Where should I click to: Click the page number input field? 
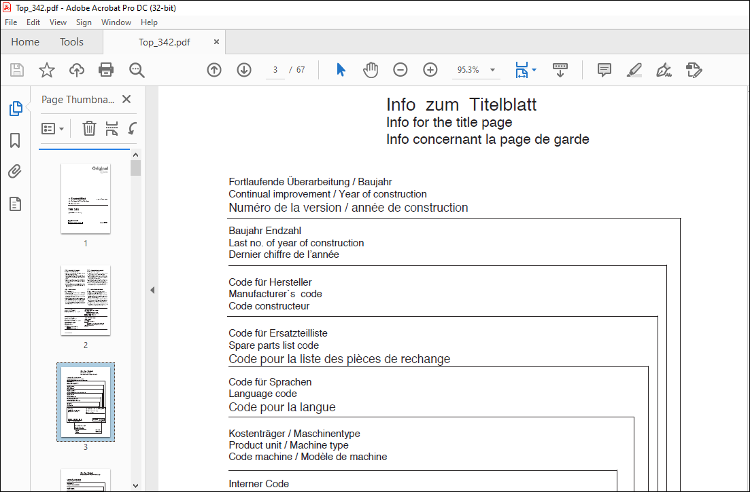point(275,70)
